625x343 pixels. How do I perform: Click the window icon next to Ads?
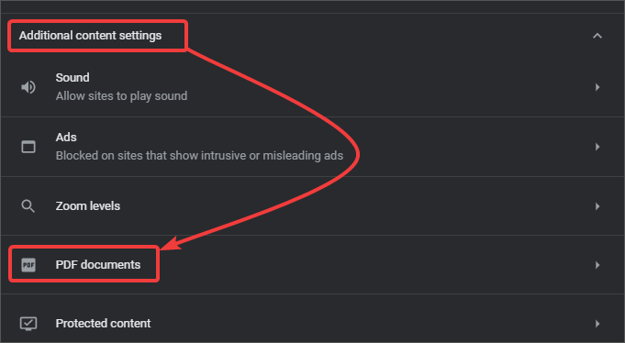click(28, 147)
